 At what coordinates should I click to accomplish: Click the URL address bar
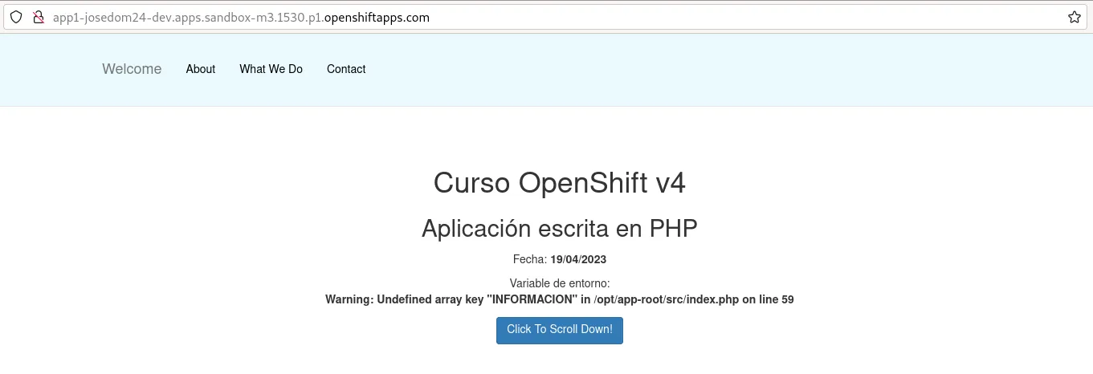[x=546, y=17]
